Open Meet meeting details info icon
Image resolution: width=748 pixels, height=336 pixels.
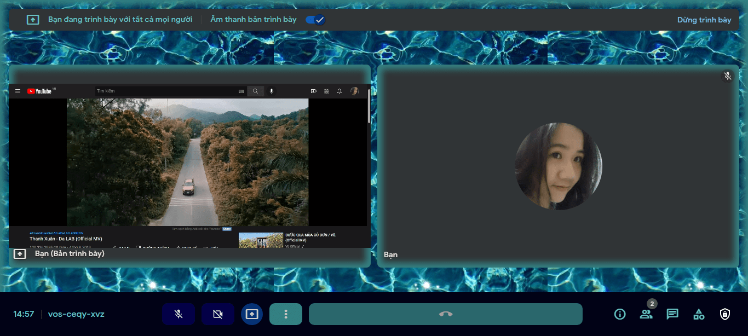pyautogui.click(x=619, y=314)
